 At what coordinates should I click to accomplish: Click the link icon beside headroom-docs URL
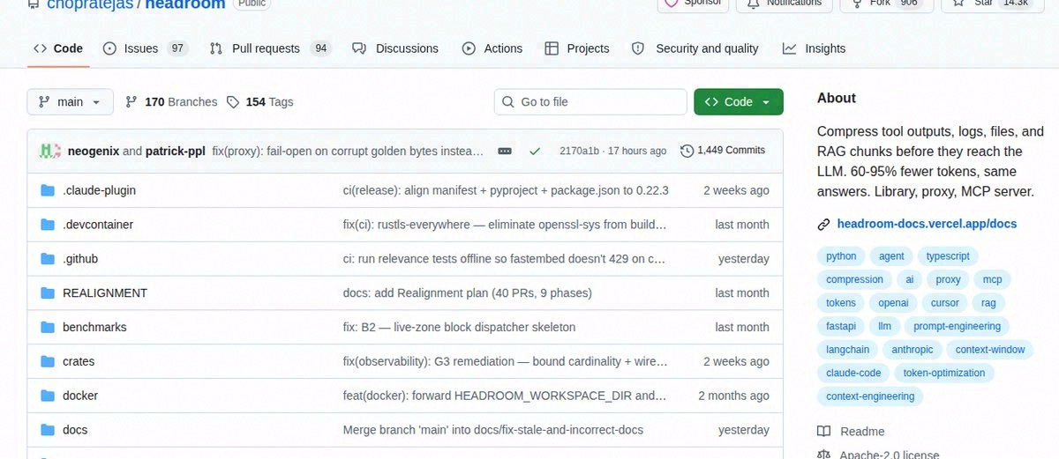pyautogui.click(x=823, y=225)
